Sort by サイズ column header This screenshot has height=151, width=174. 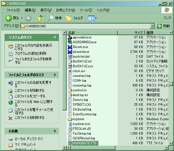coord(131,33)
